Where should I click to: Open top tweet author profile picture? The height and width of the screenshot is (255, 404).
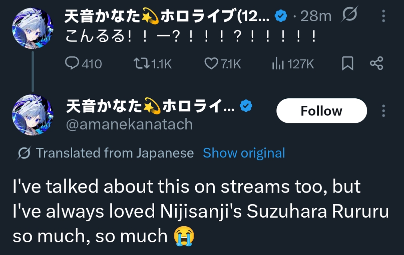[x=33, y=28]
